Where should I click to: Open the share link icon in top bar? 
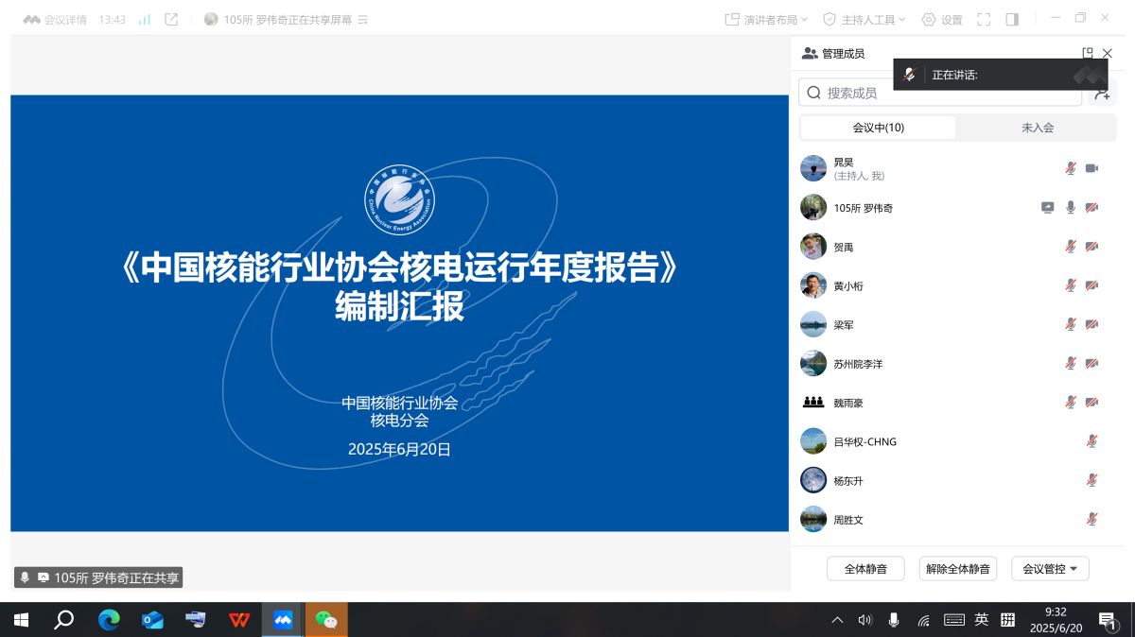(171, 19)
